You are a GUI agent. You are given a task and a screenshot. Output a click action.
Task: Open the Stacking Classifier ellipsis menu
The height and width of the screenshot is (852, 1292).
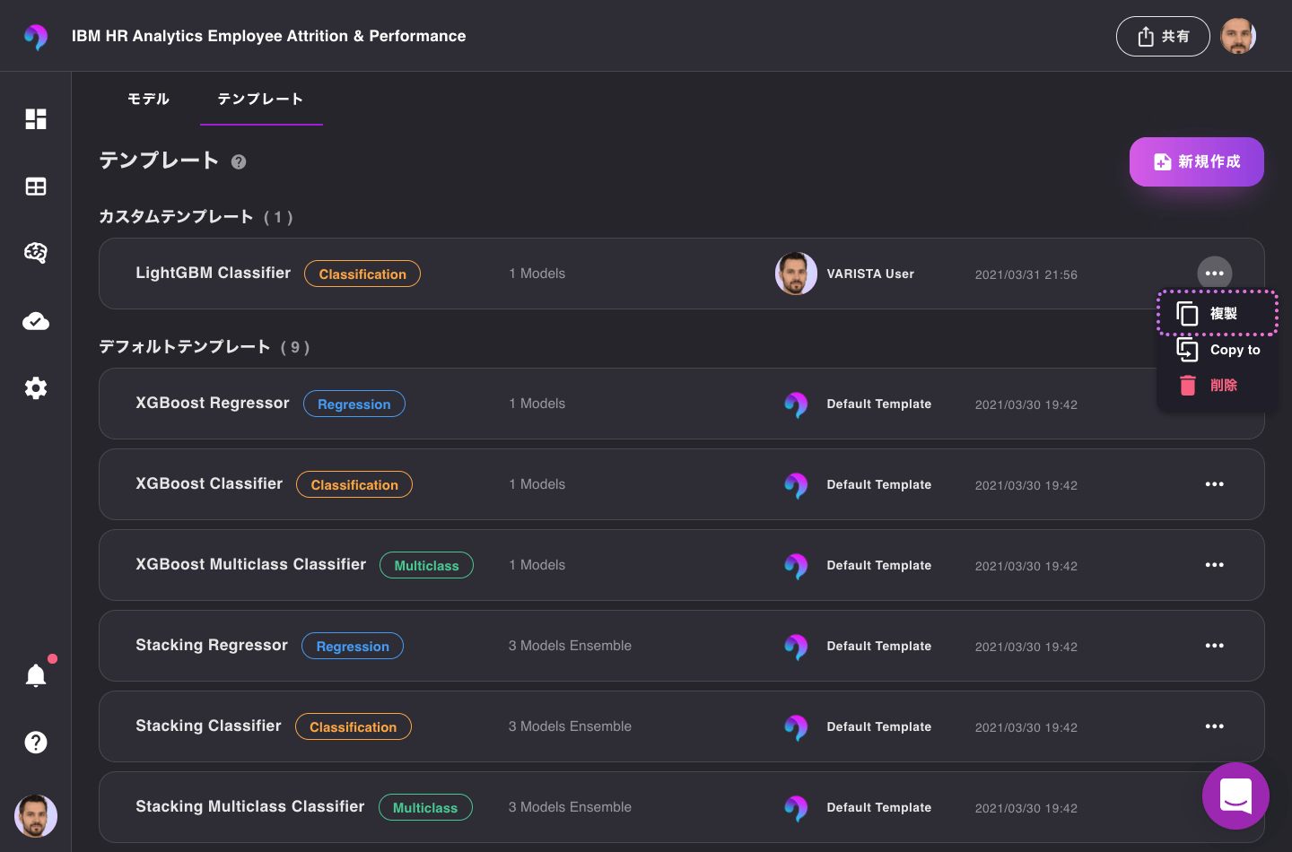(x=1214, y=726)
